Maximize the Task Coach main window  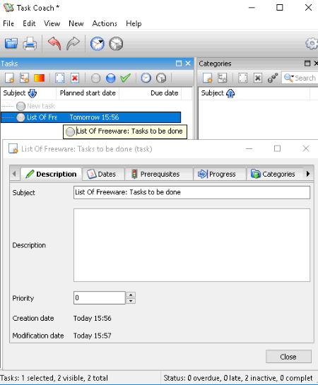click(279, 8)
